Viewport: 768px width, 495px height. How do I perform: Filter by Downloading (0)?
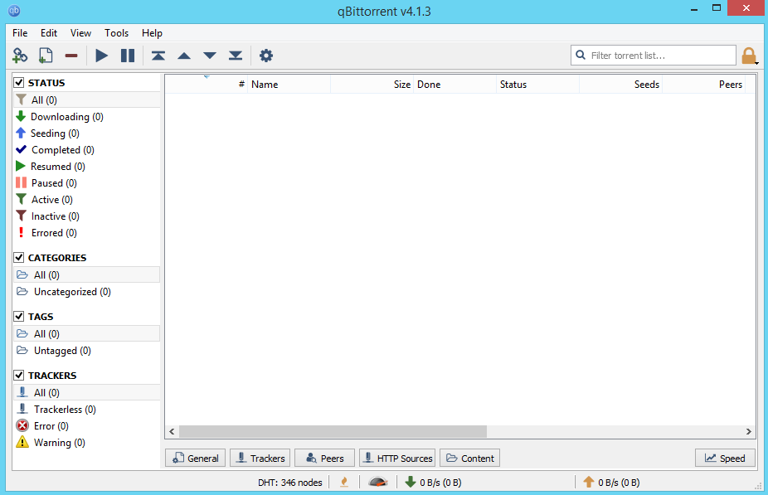(x=87, y=117)
